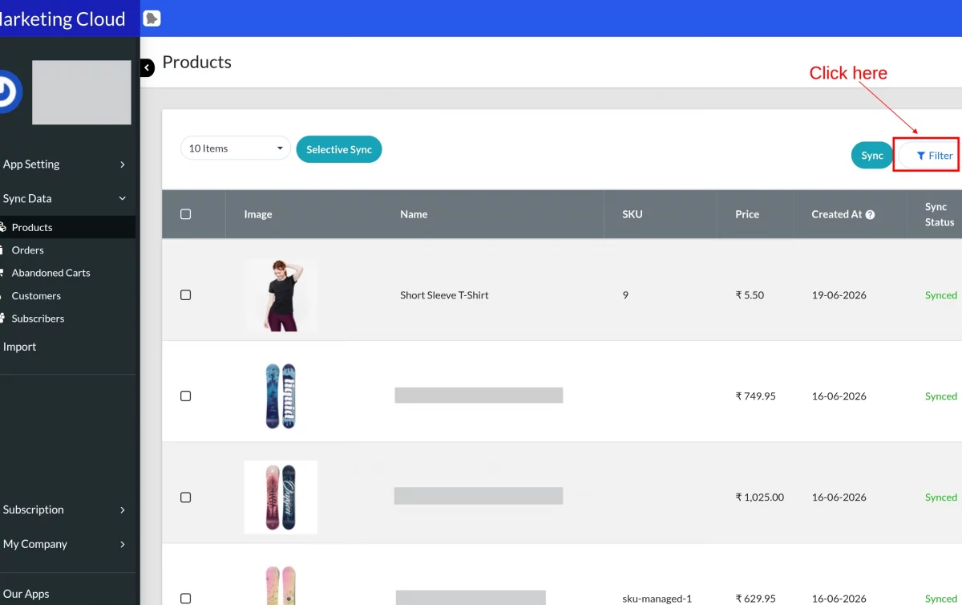Open Short Sleeve T-Shirt product image

281,295
